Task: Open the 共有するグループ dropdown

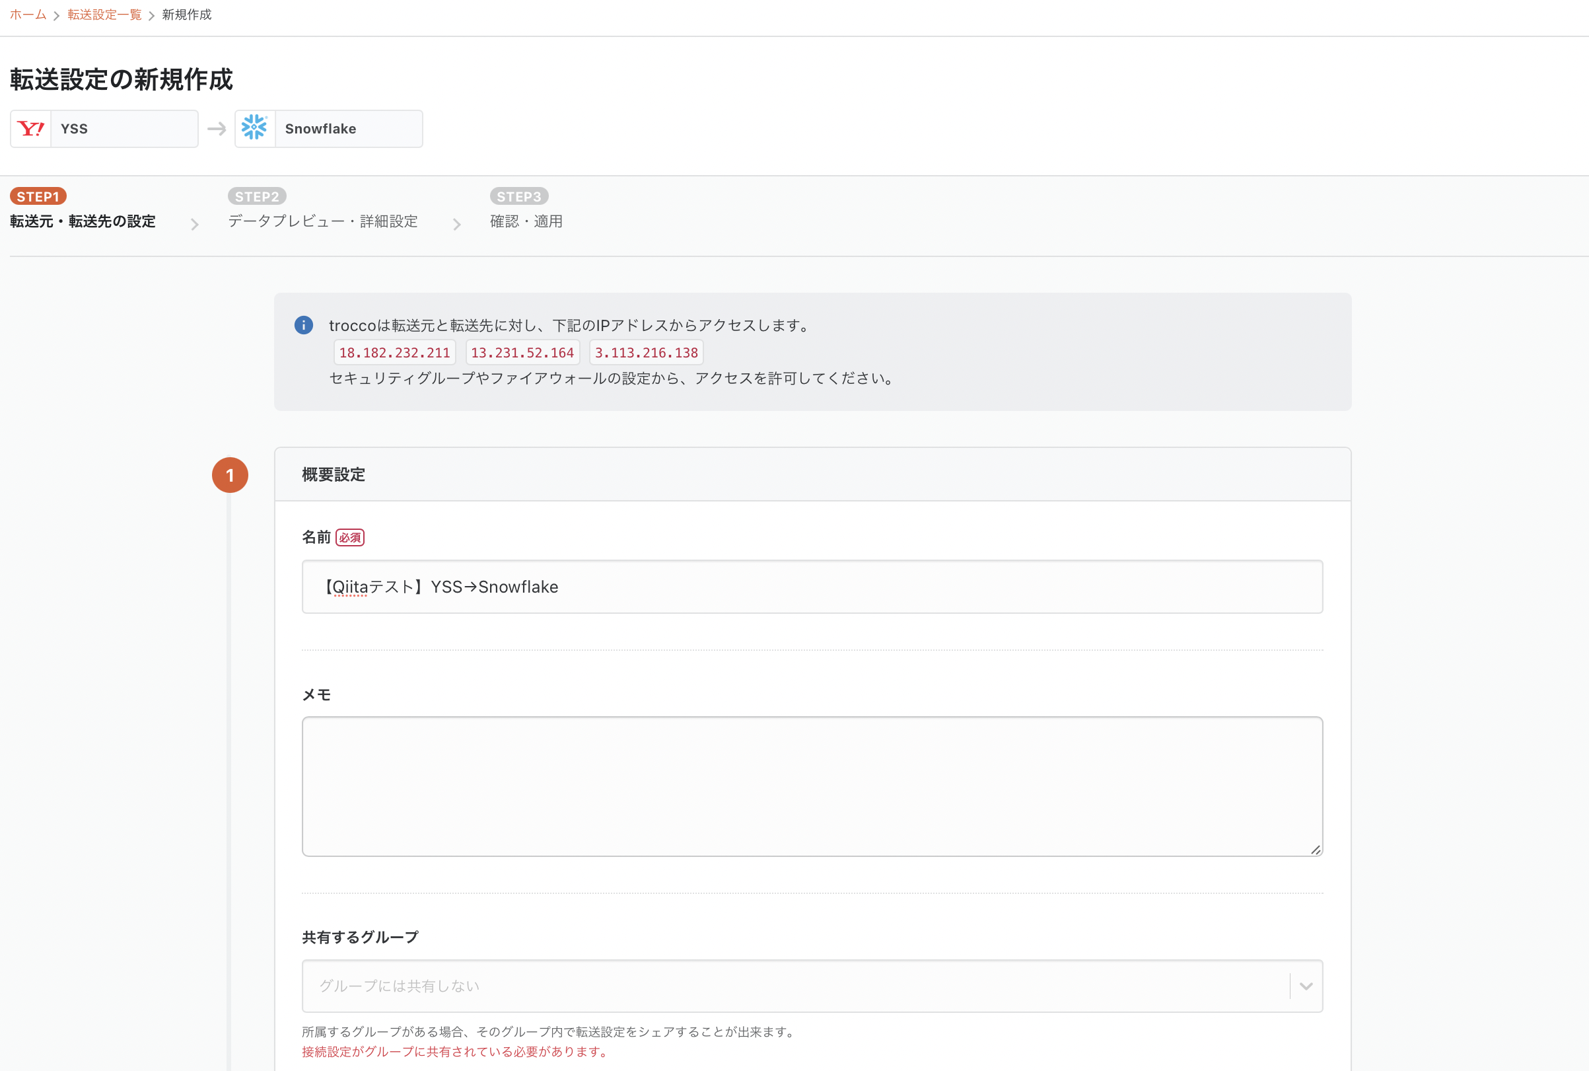Action: pyautogui.click(x=812, y=986)
